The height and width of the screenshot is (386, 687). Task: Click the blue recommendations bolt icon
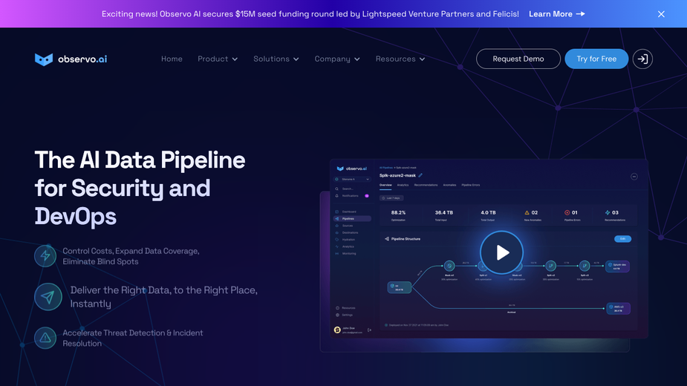(608, 212)
